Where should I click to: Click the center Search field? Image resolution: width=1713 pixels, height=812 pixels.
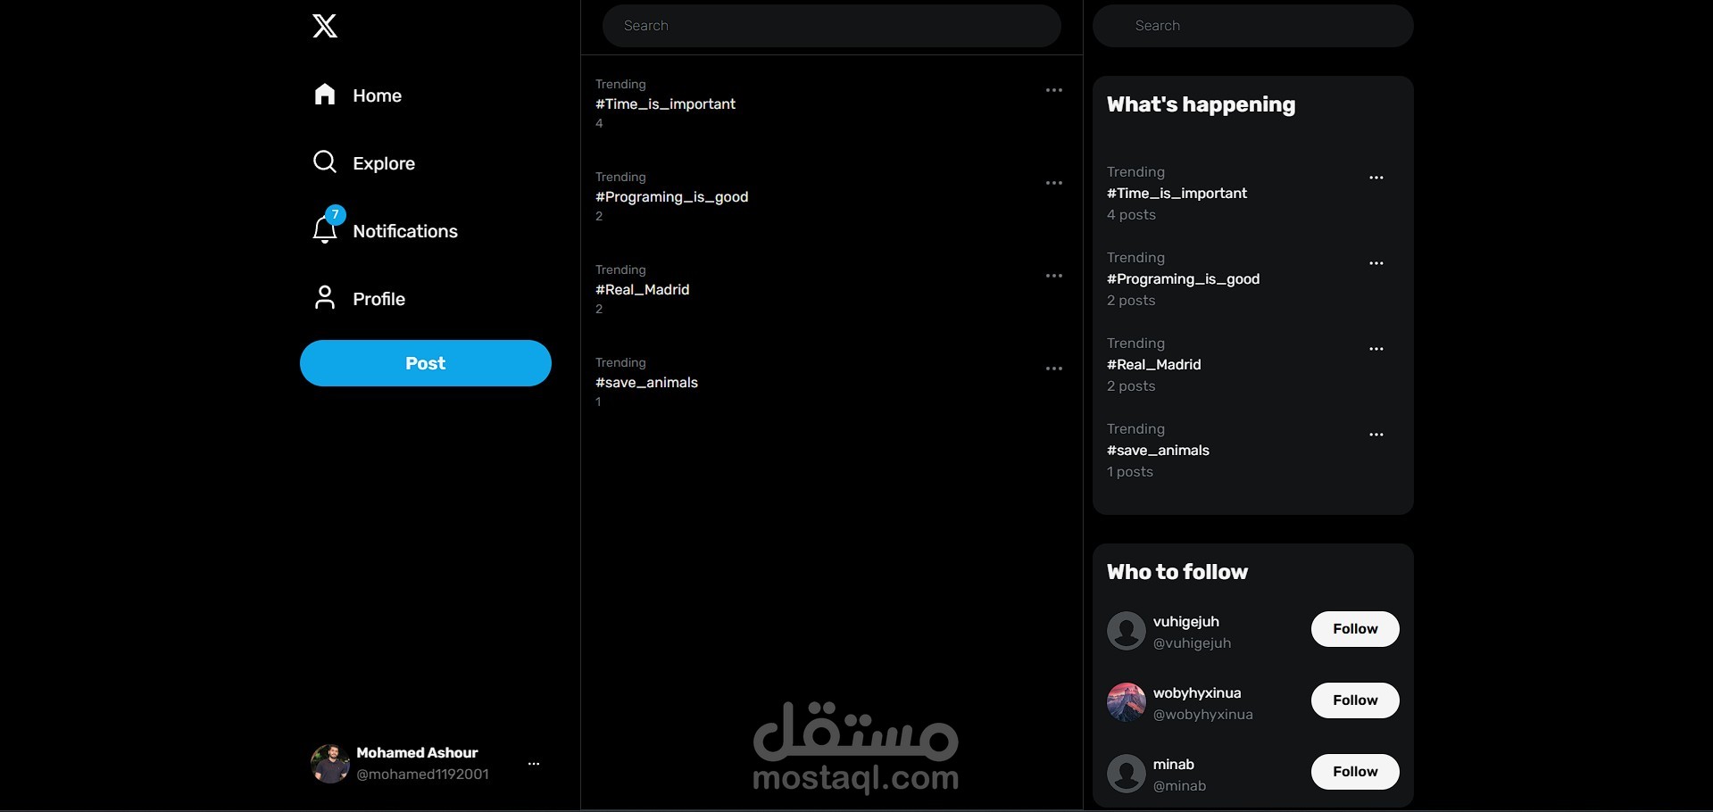pos(832,26)
